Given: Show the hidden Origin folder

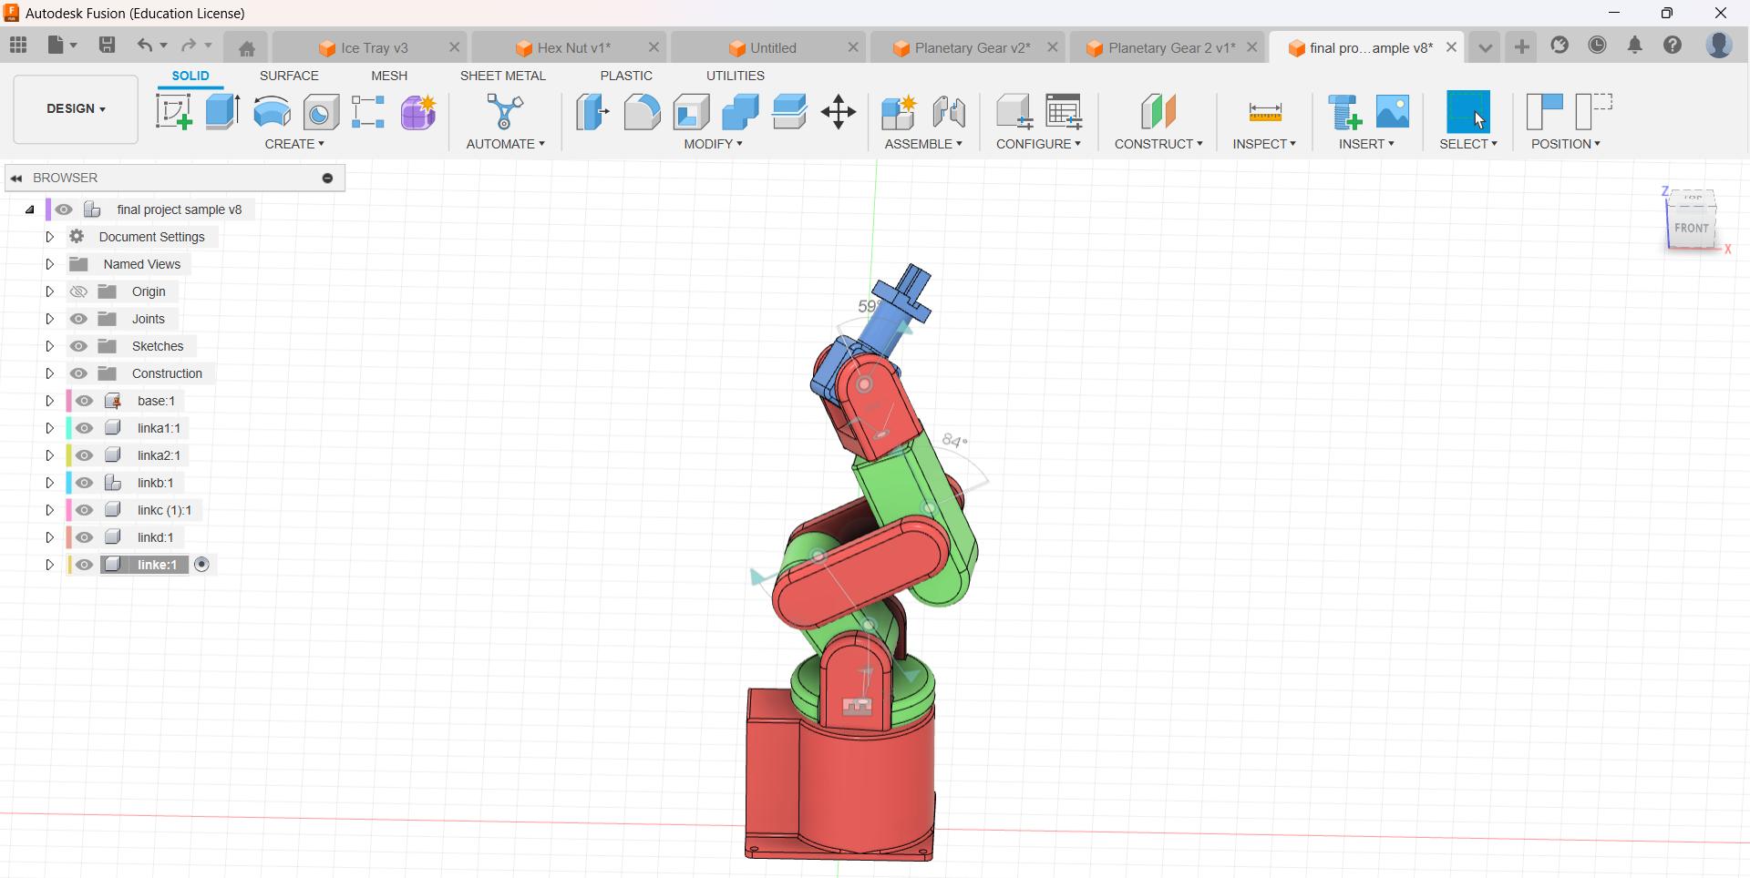Looking at the screenshot, I should click(79, 291).
